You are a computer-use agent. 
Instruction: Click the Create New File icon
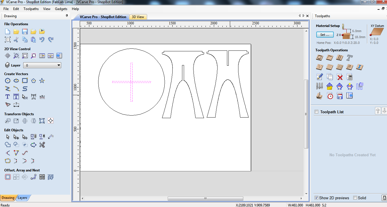point(8,32)
